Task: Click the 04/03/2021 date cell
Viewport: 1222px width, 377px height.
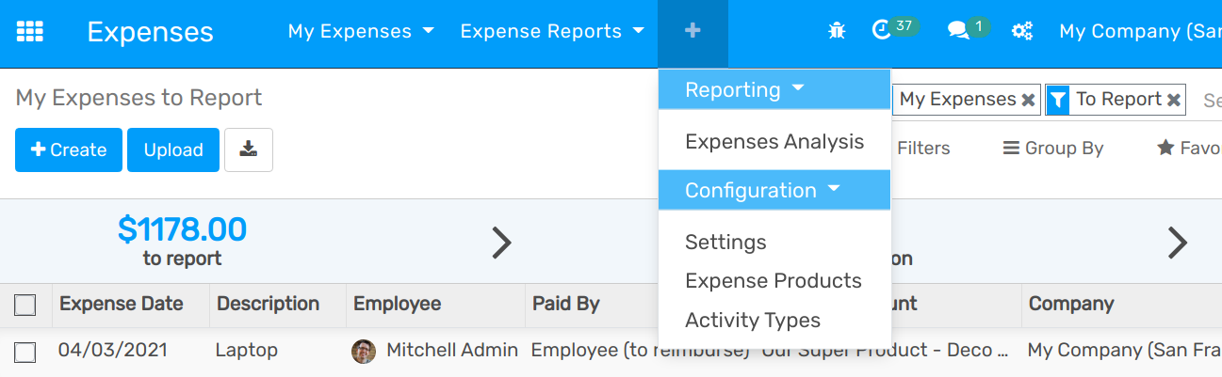Action: (x=113, y=351)
